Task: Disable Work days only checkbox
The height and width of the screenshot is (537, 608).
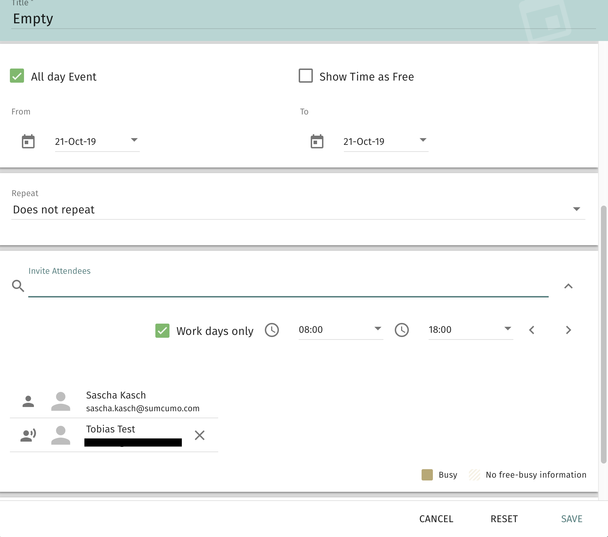Action: tap(162, 331)
